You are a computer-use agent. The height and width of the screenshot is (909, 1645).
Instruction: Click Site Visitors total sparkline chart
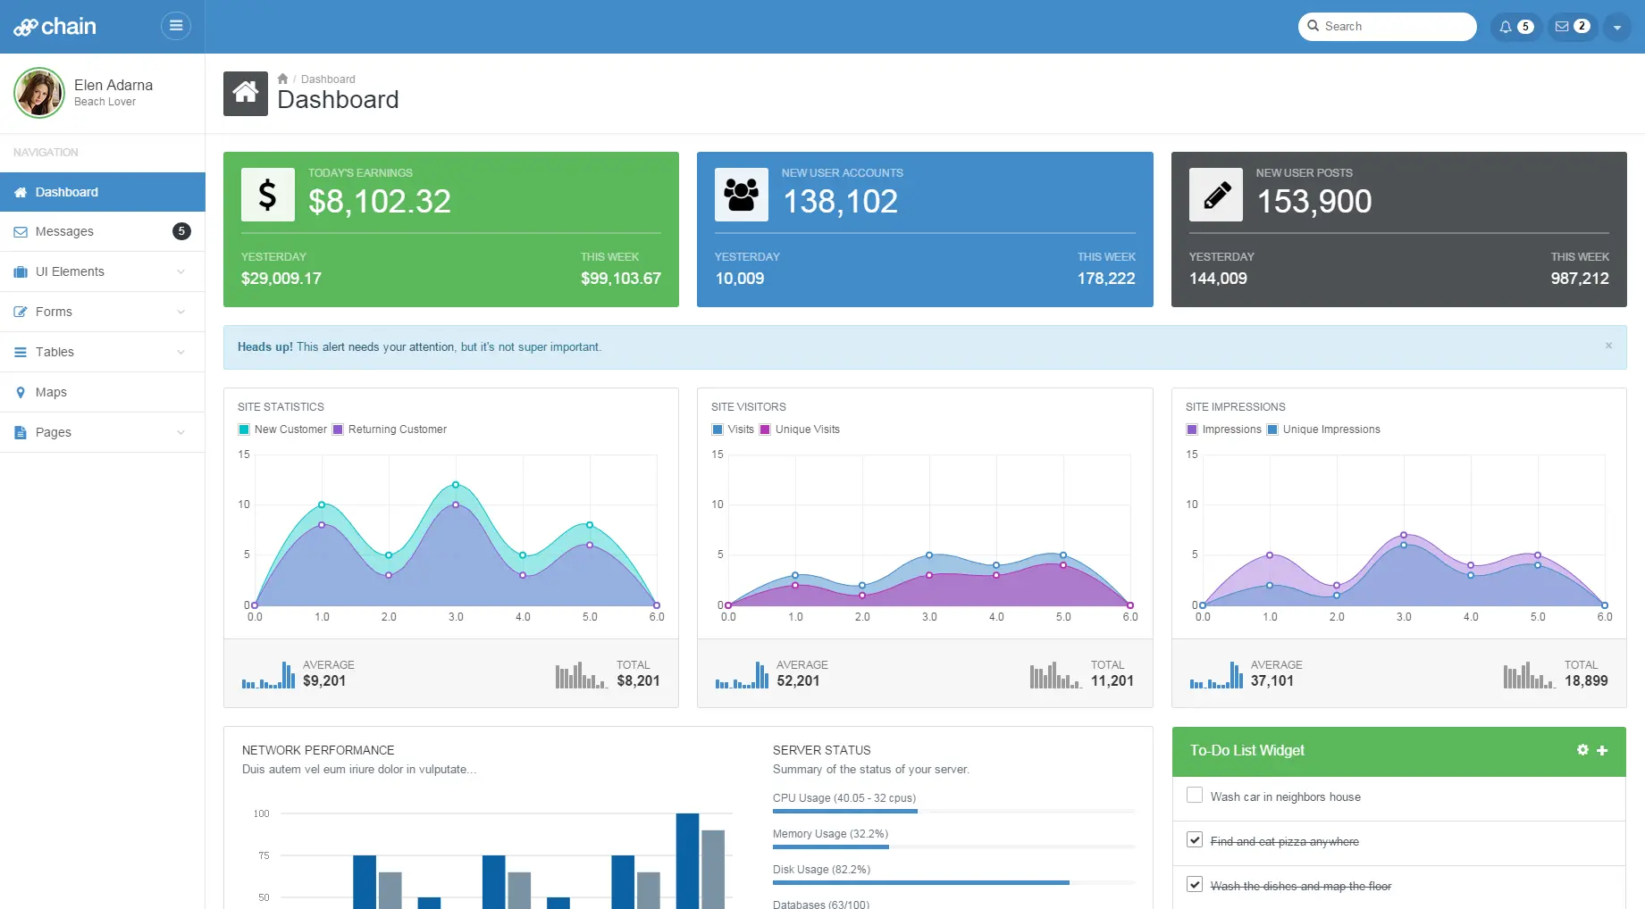(1056, 675)
